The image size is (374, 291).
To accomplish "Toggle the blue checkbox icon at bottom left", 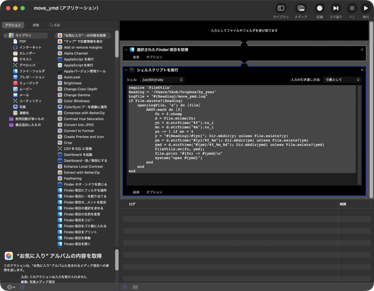I will (x=22, y=287).
